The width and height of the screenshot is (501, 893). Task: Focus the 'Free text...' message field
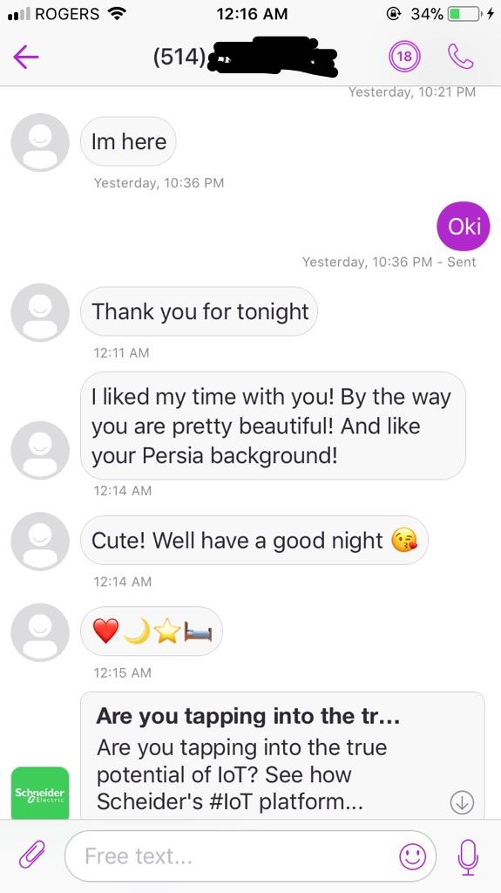click(251, 856)
